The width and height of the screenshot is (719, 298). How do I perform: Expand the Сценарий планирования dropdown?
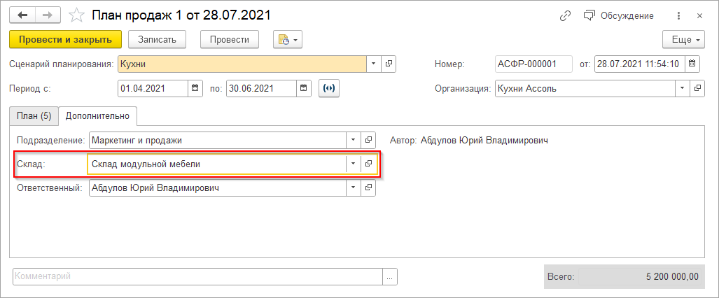pos(374,64)
